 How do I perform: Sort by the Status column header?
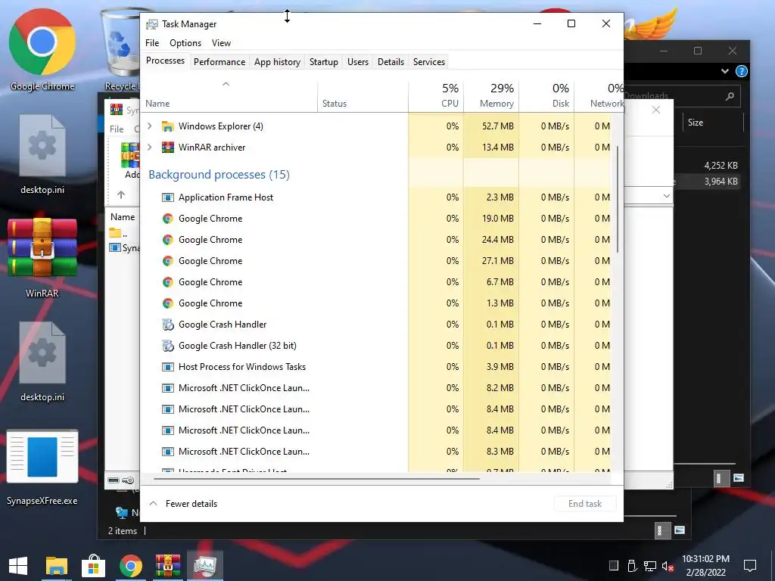click(x=363, y=95)
